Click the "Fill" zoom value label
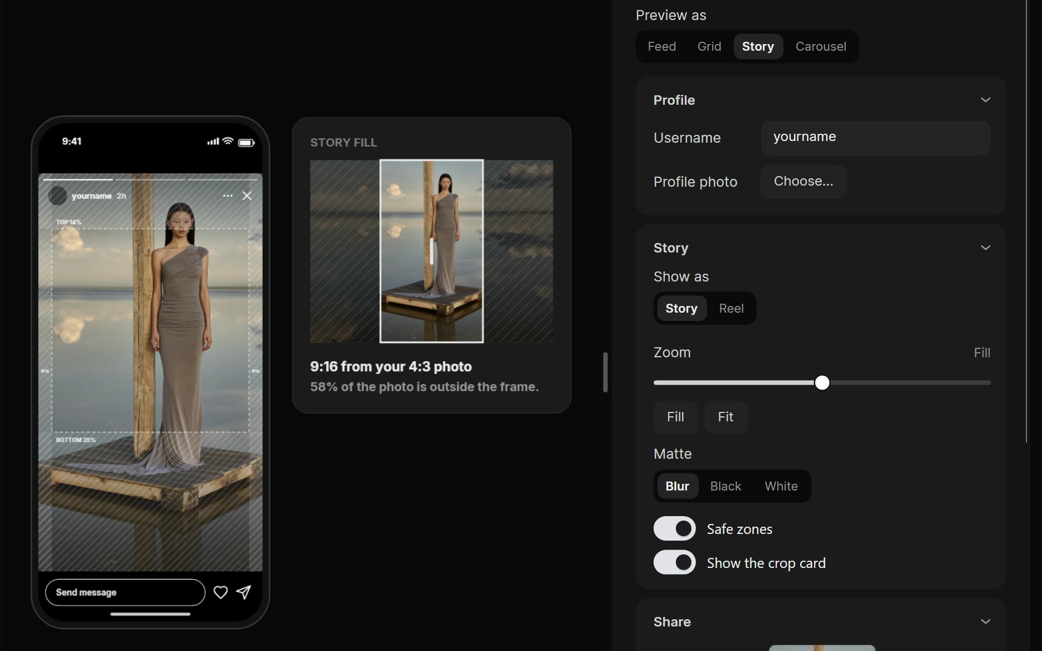 coord(982,353)
